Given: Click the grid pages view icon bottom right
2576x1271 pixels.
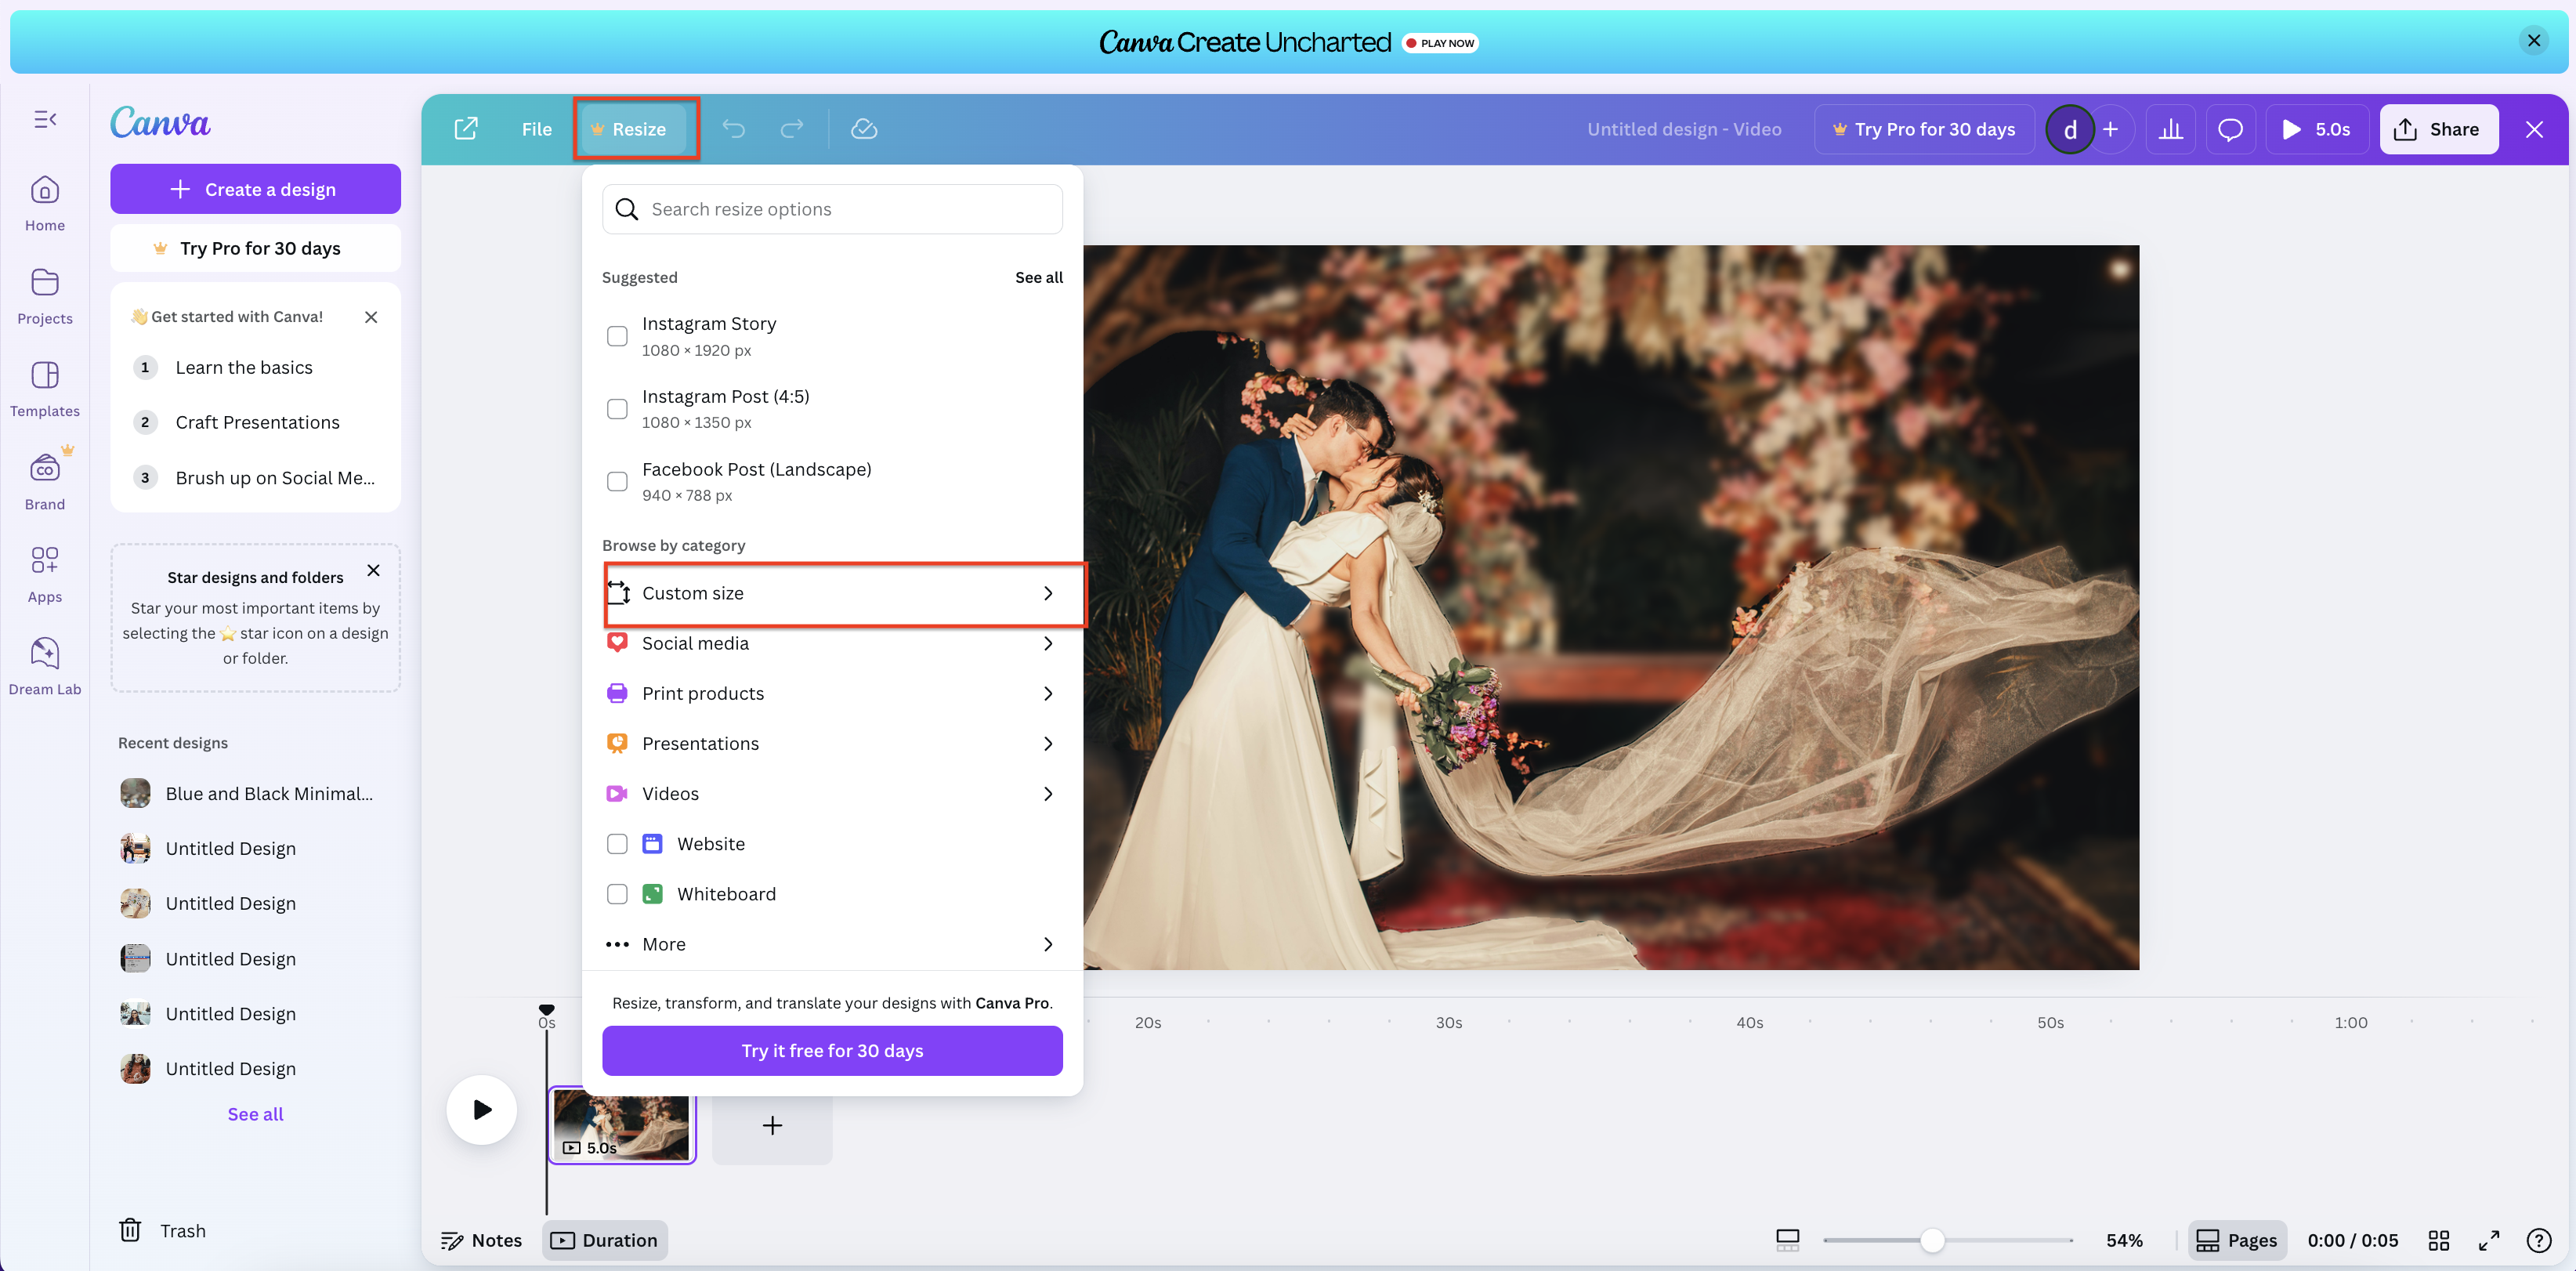Looking at the screenshot, I should click(2438, 1240).
